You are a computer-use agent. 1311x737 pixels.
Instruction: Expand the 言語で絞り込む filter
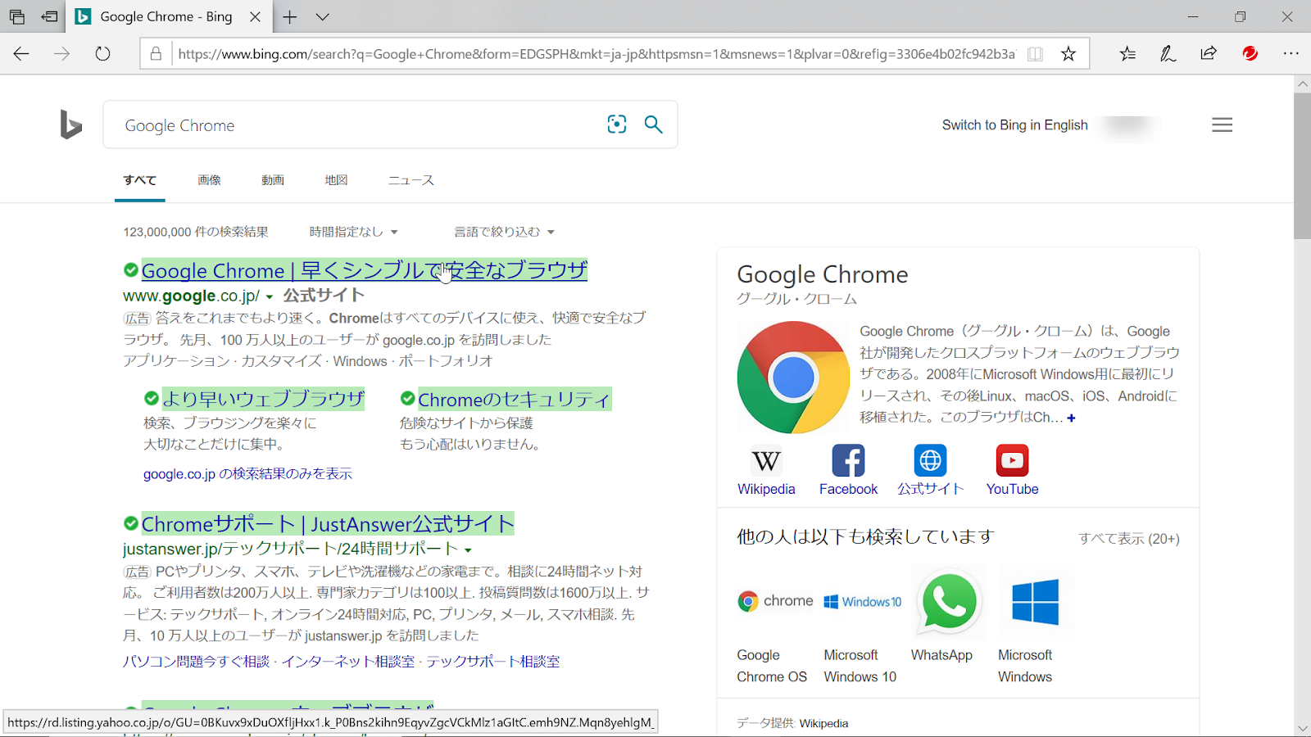(x=504, y=232)
